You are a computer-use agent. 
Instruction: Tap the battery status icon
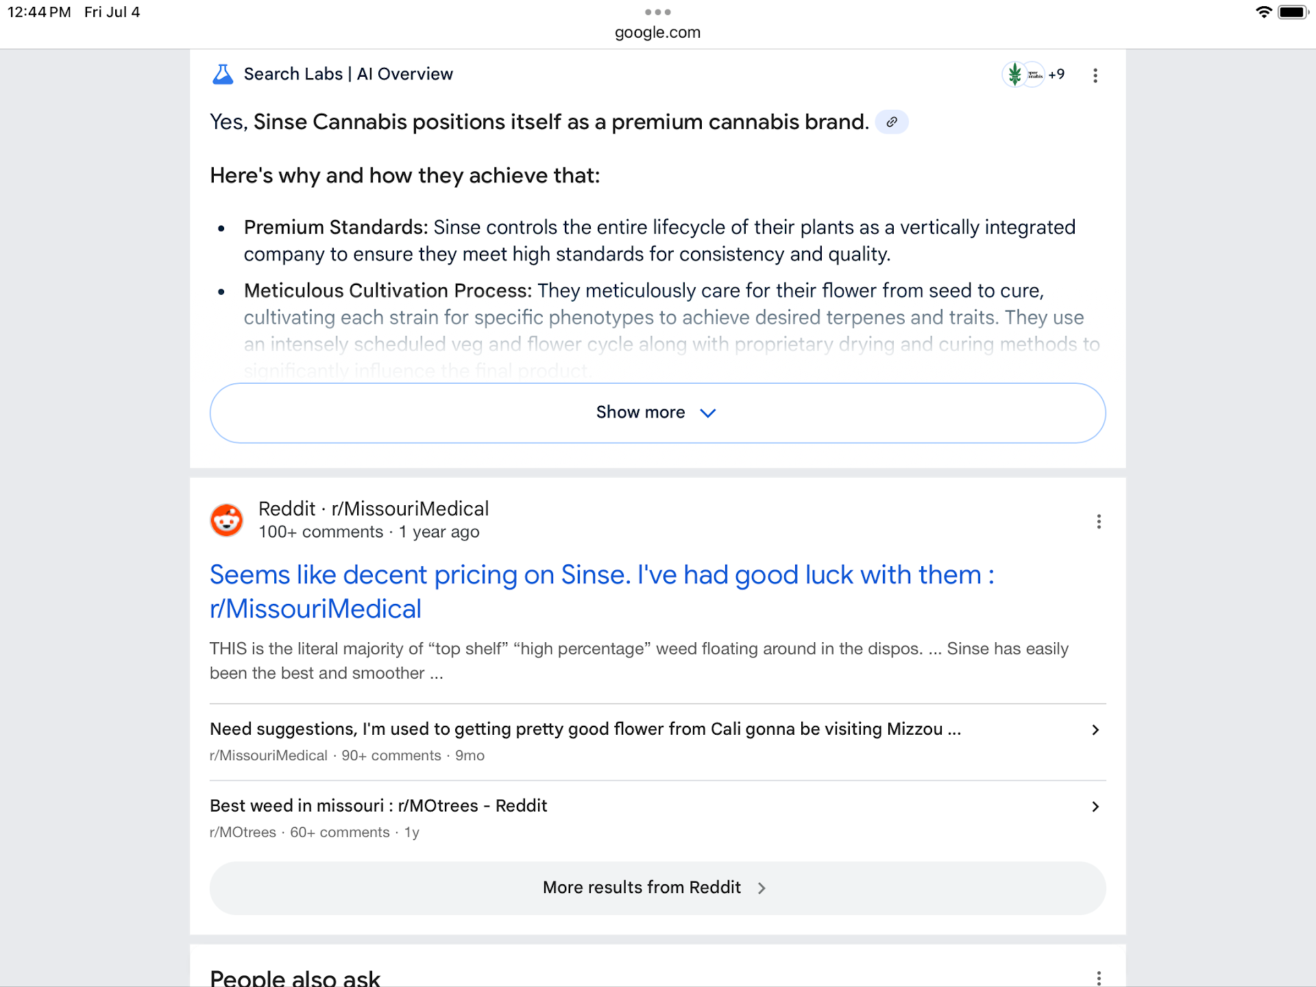point(1293,12)
